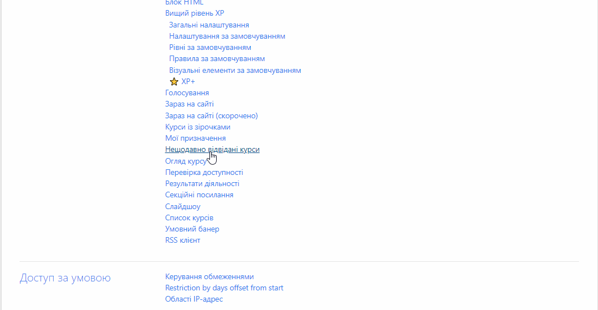Select Правила за замовчуванням link
This screenshot has height=310, width=598.
[217, 59]
